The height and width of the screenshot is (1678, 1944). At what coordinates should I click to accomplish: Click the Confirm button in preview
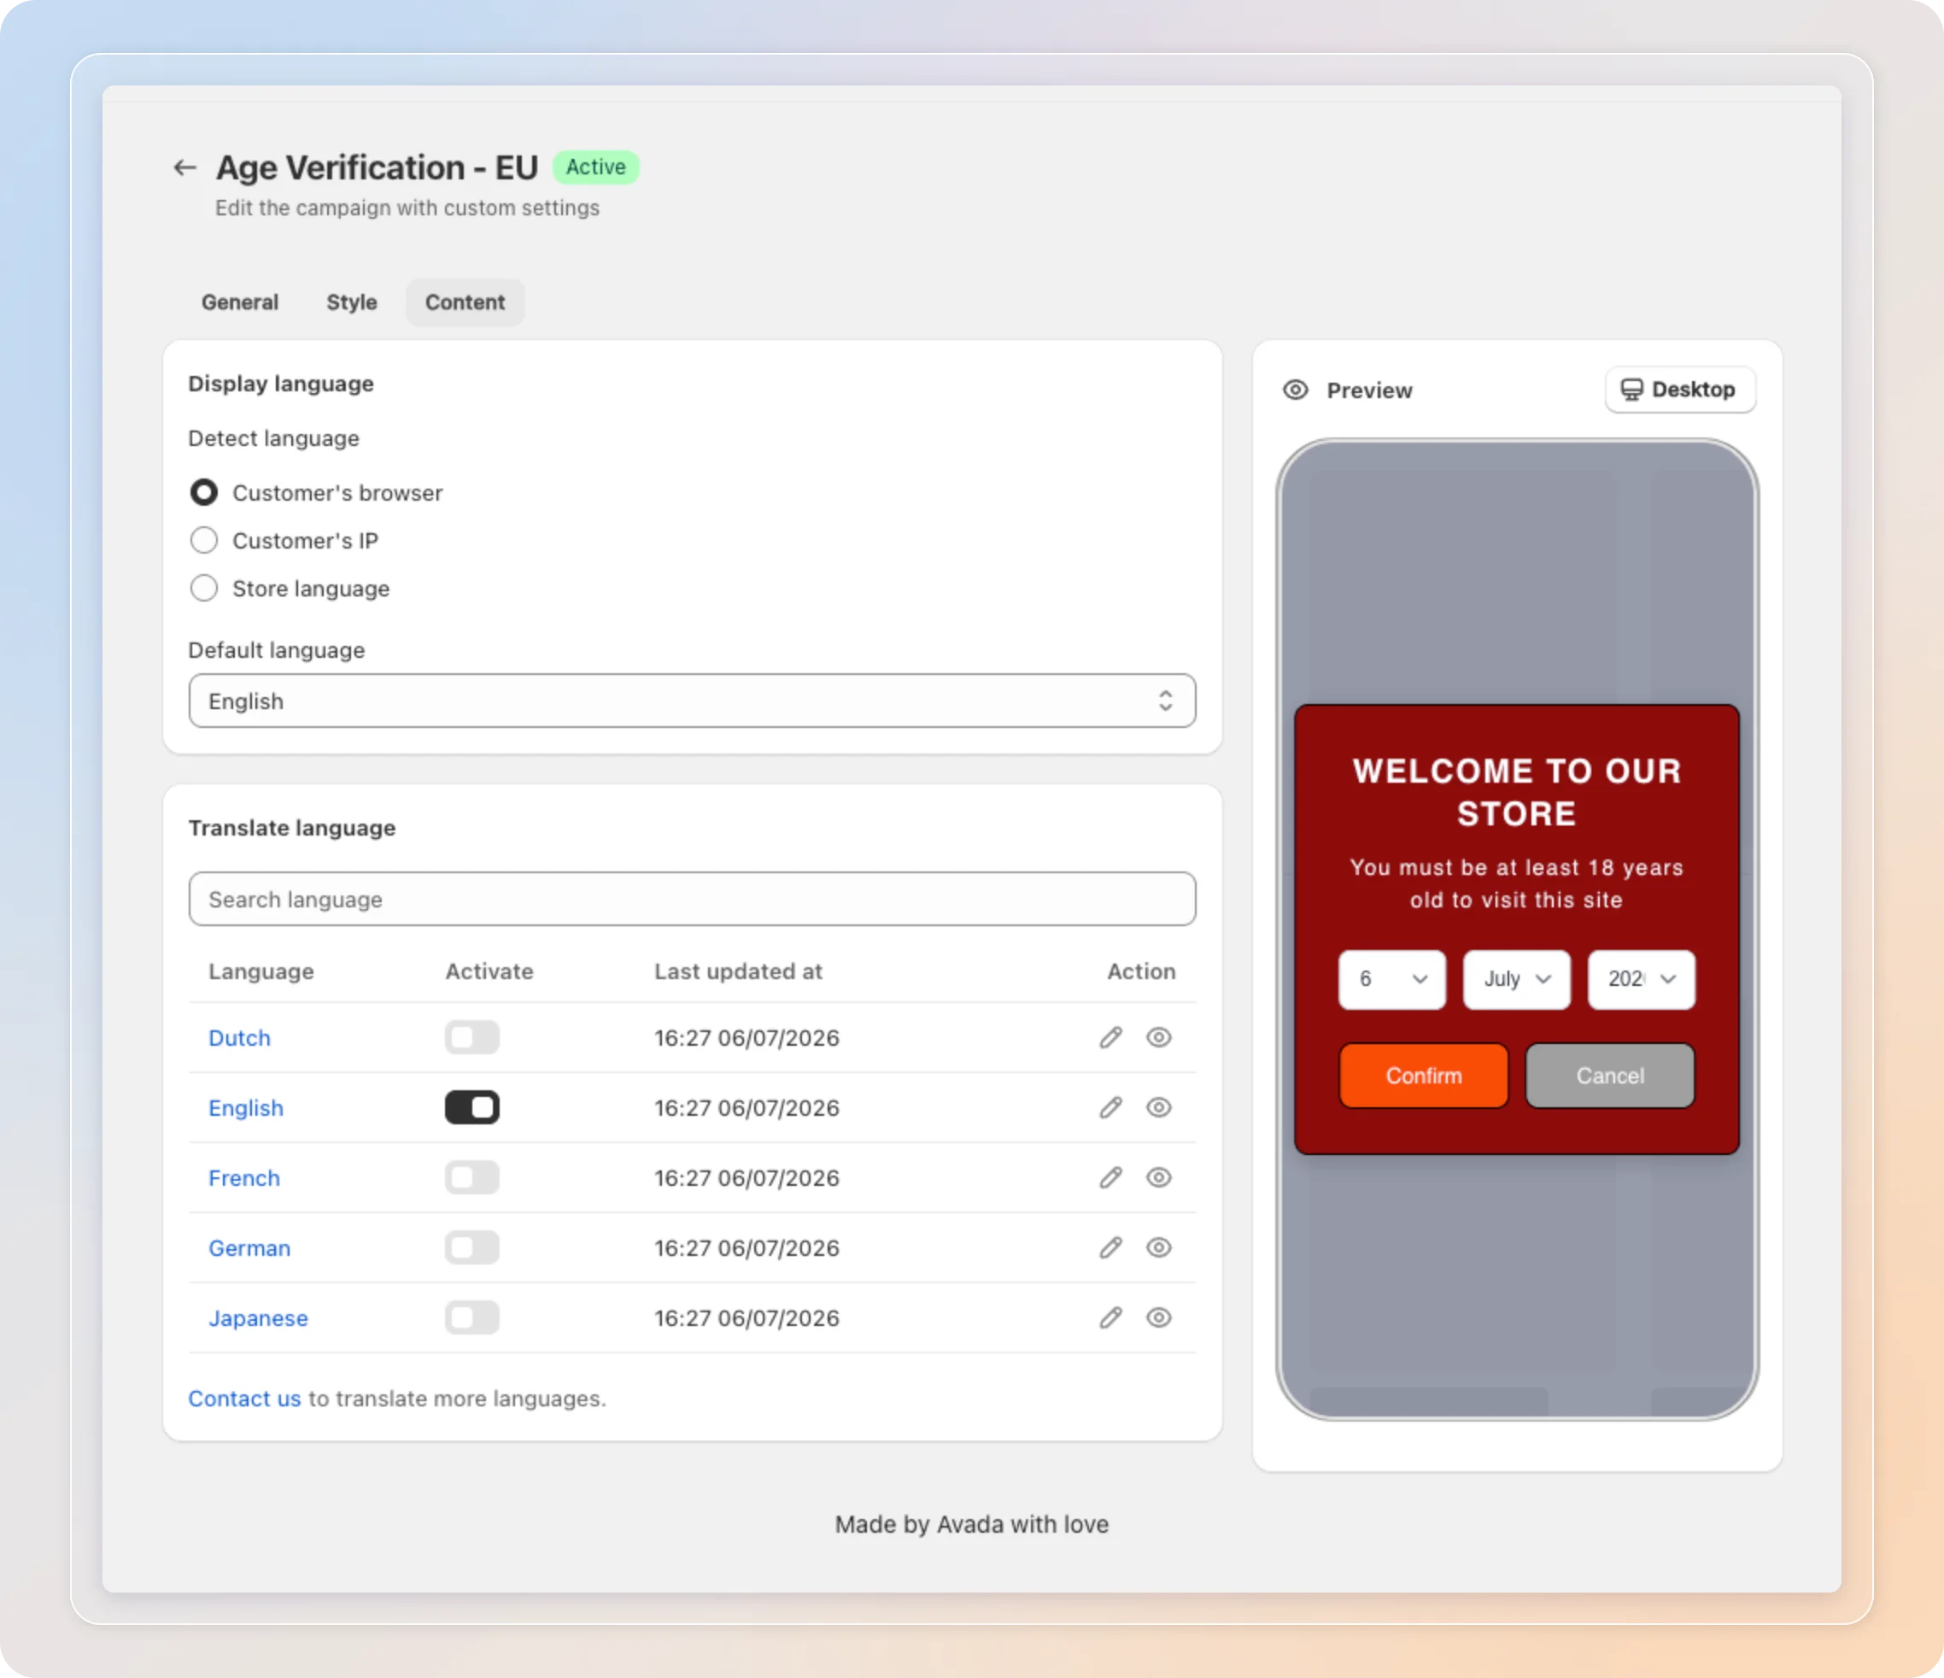coord(1423,1076)
